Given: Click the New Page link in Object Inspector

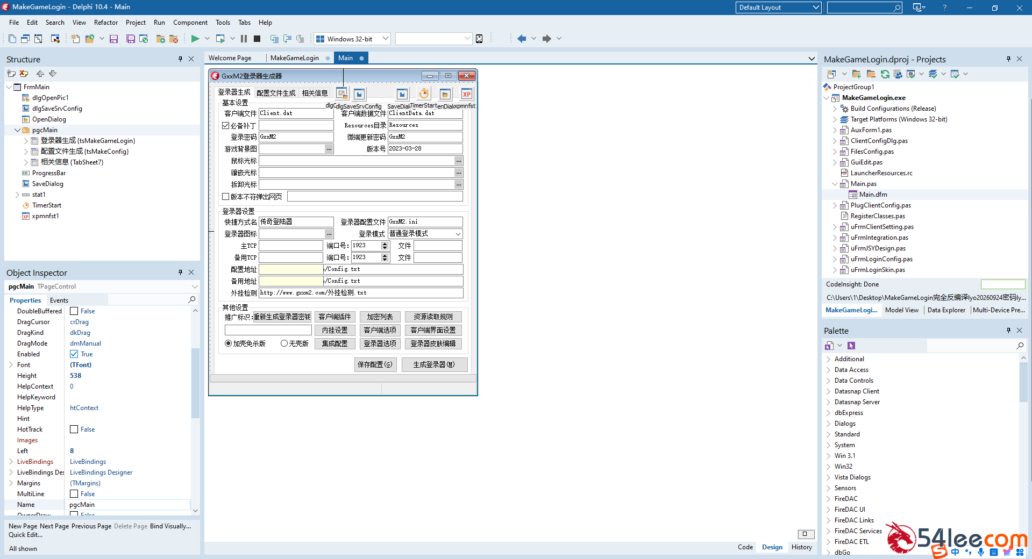Looking at the screenshot, I should [23, 526].
